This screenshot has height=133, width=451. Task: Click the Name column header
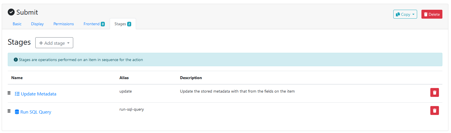coord(17,78)
